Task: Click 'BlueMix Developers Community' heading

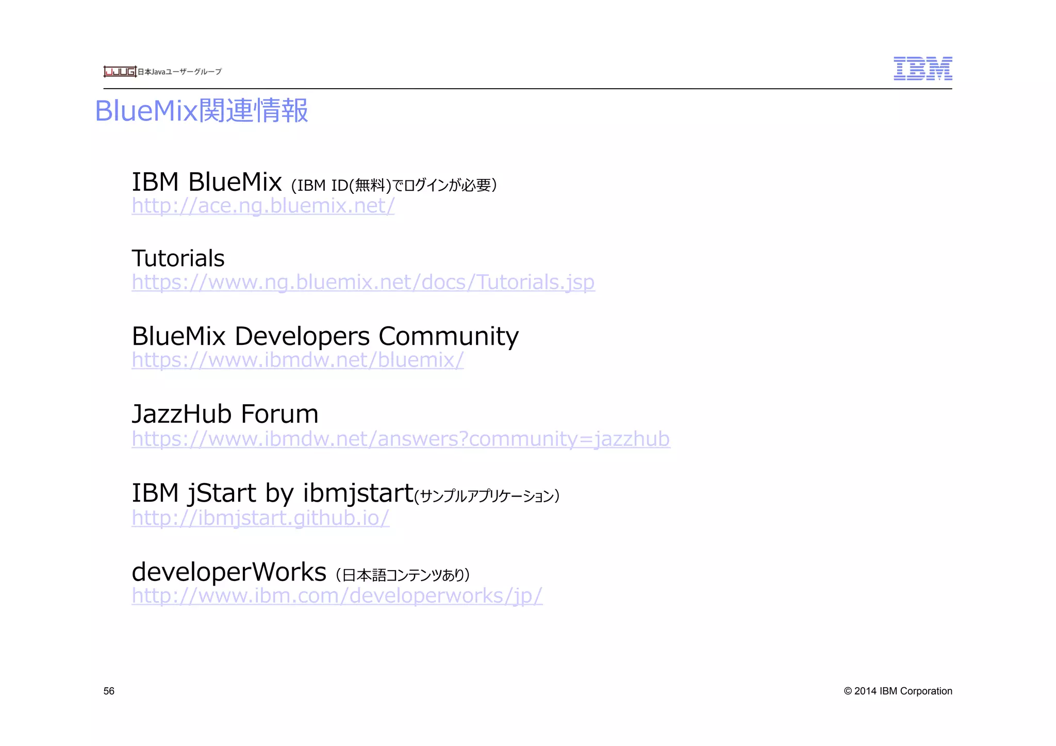Action: coord(325,336)
